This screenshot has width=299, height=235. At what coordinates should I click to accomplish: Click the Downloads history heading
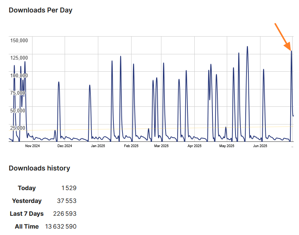pos(39,168)
